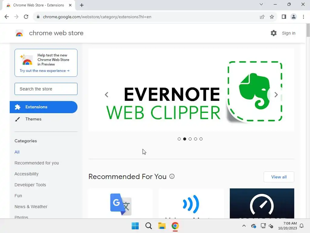Open the Google Translate extension card

point(120,204)
